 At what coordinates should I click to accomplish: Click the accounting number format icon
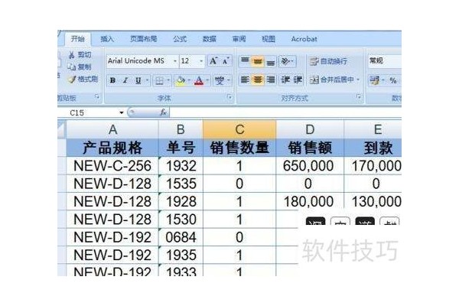(374, 80)
